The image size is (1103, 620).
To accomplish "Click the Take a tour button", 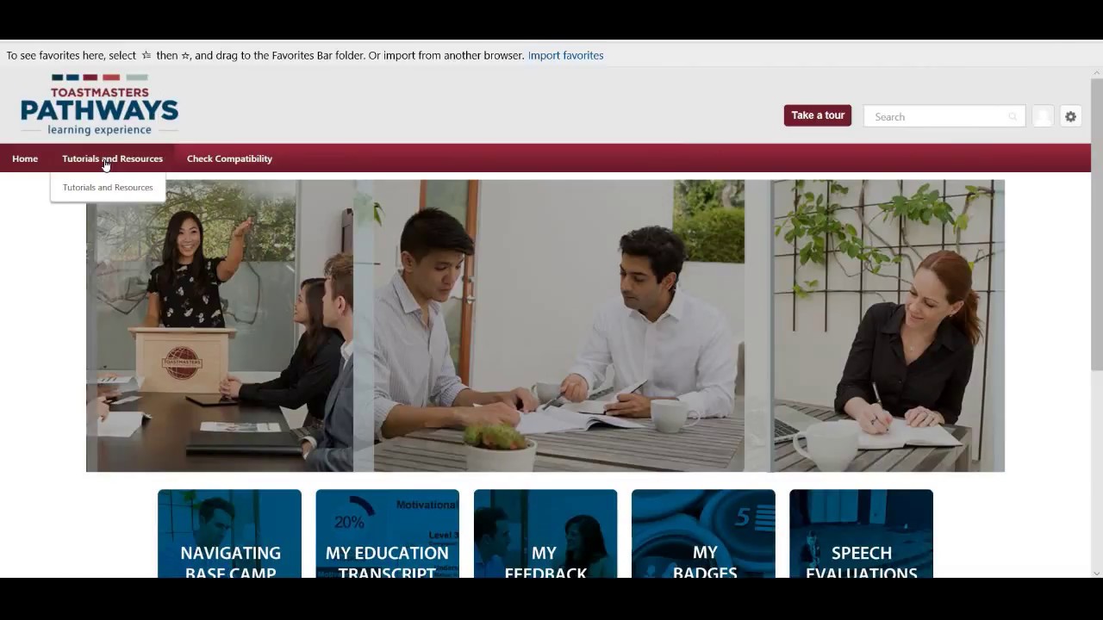I will coord(818,115).
